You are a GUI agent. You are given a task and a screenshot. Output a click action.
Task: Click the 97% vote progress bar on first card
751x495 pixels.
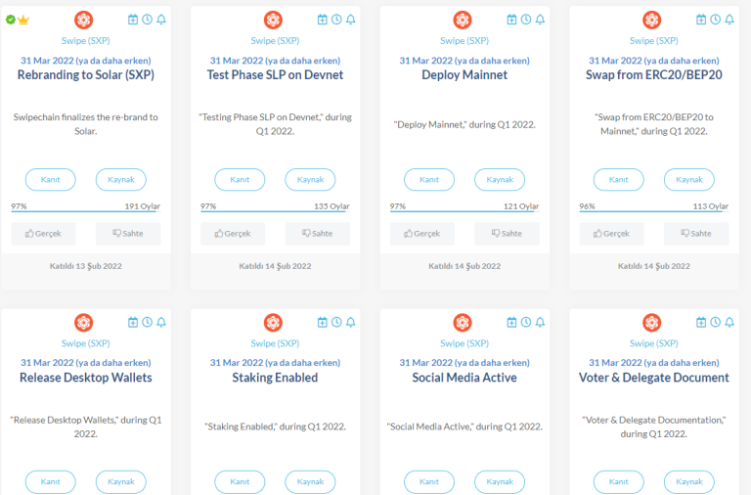86,211
